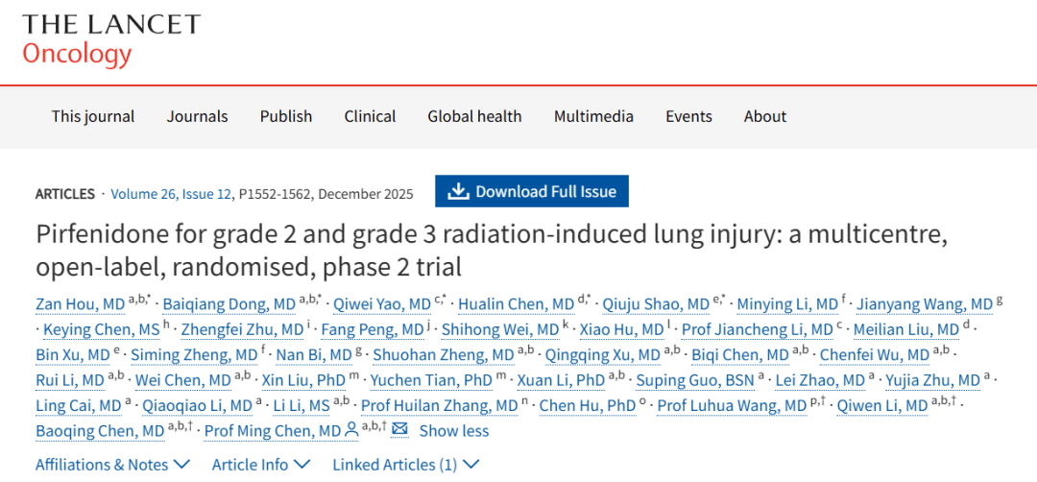Screen dimensions: 1037x482
Task: Click the person icon beside Ming Chen
Action: point(352,430)
